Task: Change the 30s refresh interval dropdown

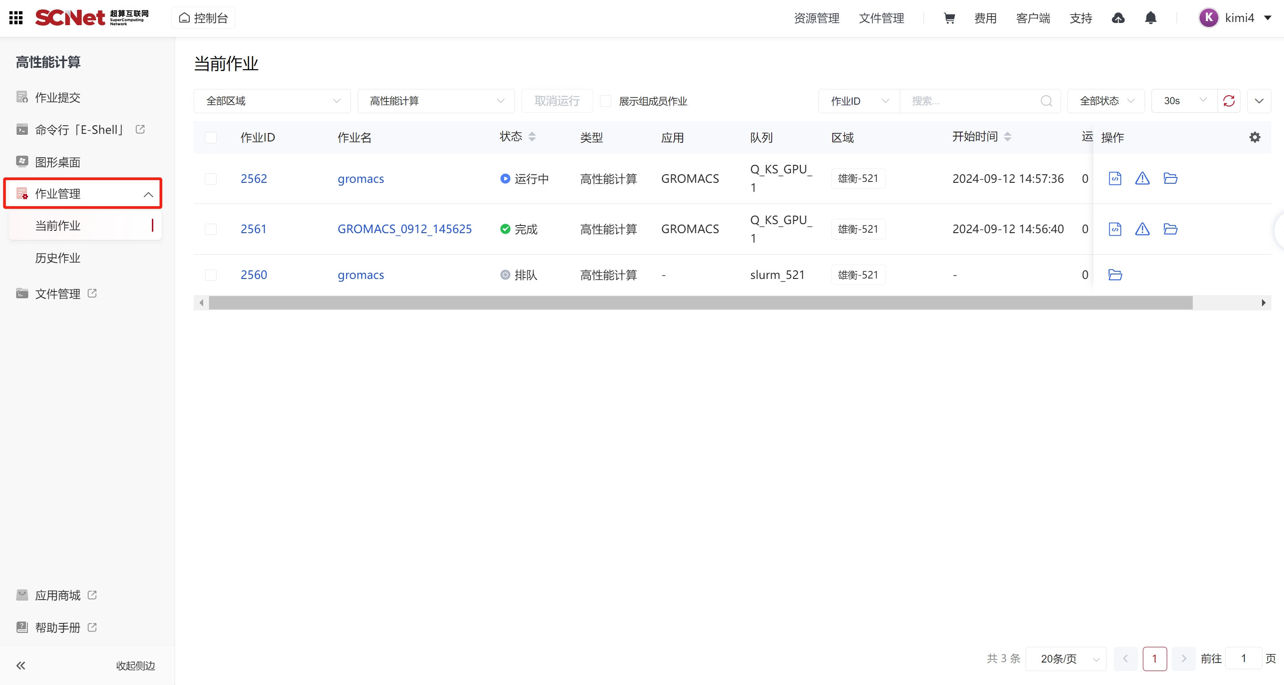Action: pyautogui.click(x=1184, y=101)
